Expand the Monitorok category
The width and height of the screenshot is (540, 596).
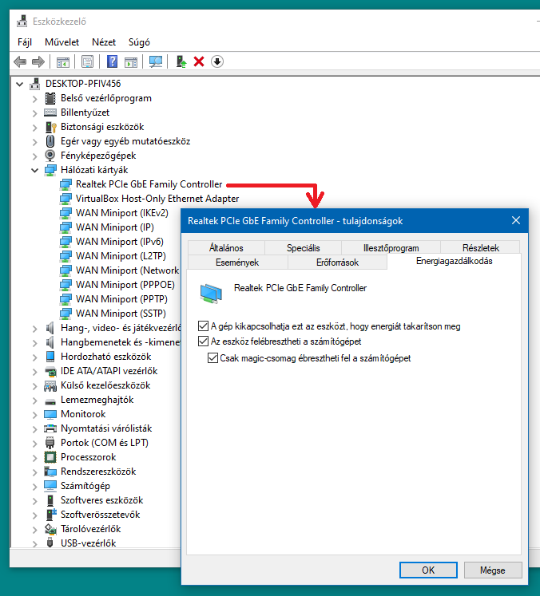(x=34, y=415)
